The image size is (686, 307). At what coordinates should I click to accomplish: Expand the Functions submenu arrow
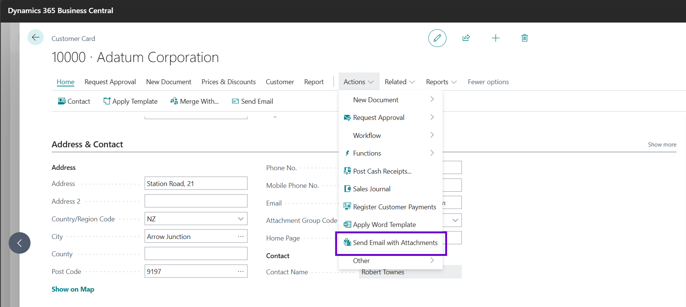[x=432, y=153]
